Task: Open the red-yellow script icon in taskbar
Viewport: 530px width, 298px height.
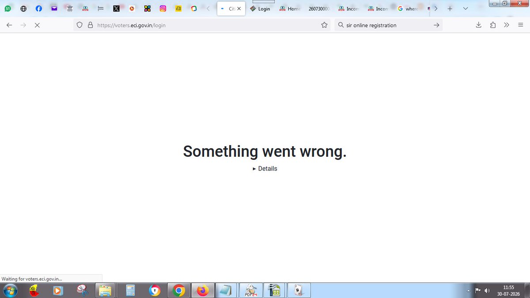Action: tap(33, 290)
